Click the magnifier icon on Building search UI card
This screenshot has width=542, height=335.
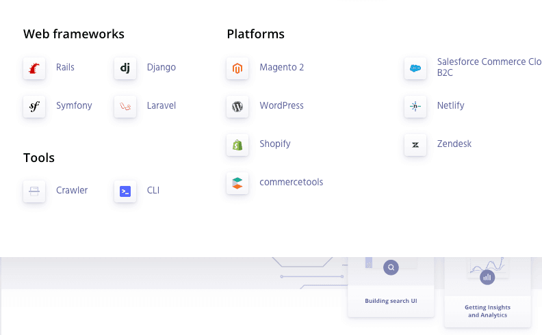coord(391,267)
